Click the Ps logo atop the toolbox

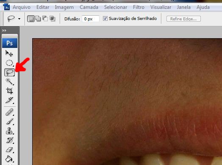10,43
